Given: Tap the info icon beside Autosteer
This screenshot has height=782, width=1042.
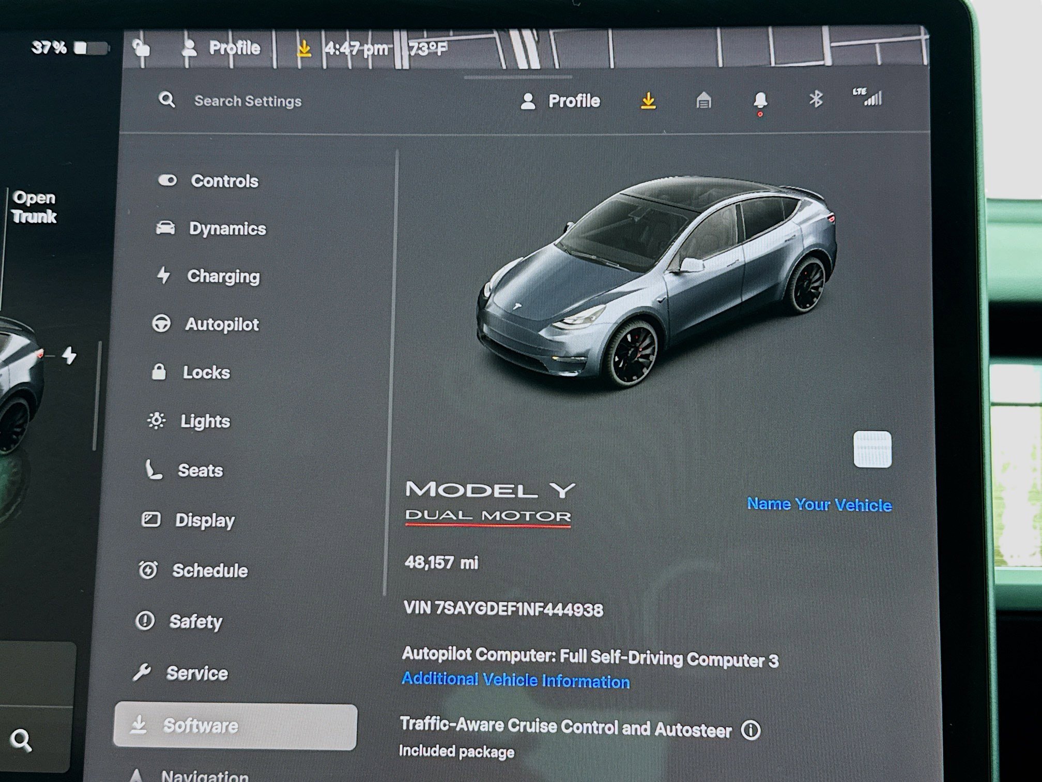Looking at the screenshot, I should 750,730.
